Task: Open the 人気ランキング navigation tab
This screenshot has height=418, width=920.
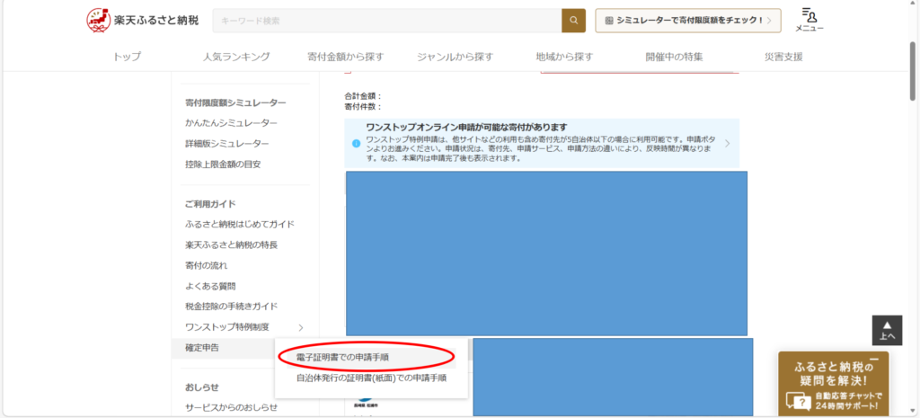Action: tap(236, 57)
